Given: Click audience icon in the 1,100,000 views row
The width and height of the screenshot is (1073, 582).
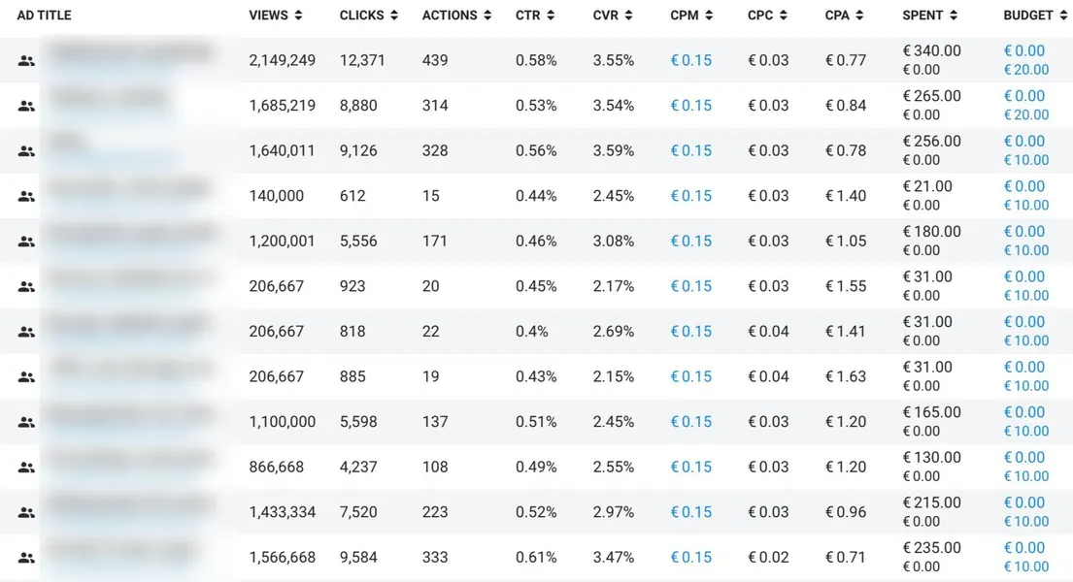Looking at the screenshot, I should point(26,422).
